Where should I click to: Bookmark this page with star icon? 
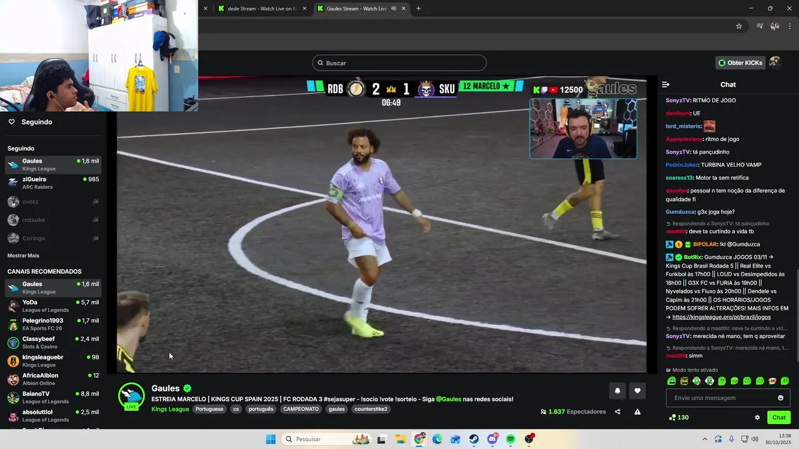[x=739, y=26]
